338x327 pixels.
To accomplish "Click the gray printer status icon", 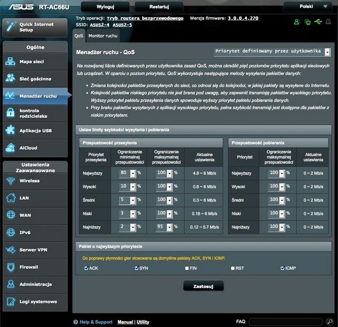I will point(328,21).
